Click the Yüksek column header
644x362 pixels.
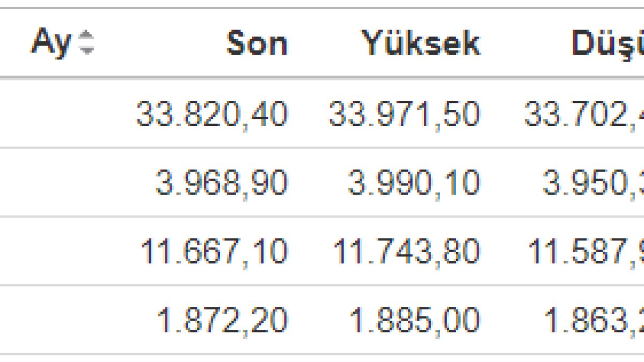(x=421, y=43)
